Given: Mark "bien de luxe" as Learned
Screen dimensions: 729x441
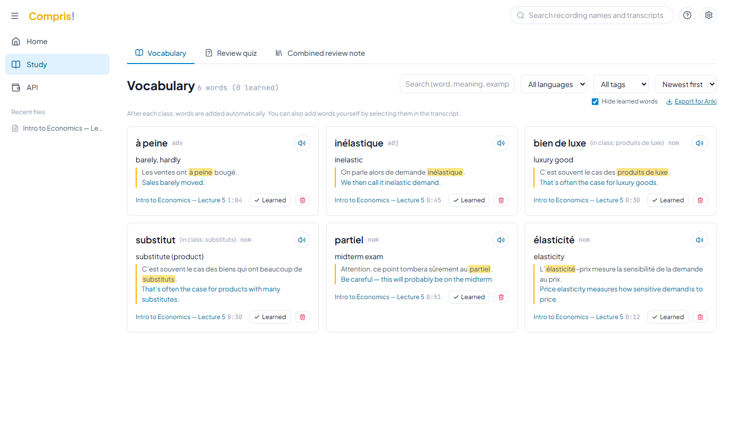Looking at the screenshot, I should point(668,200).
